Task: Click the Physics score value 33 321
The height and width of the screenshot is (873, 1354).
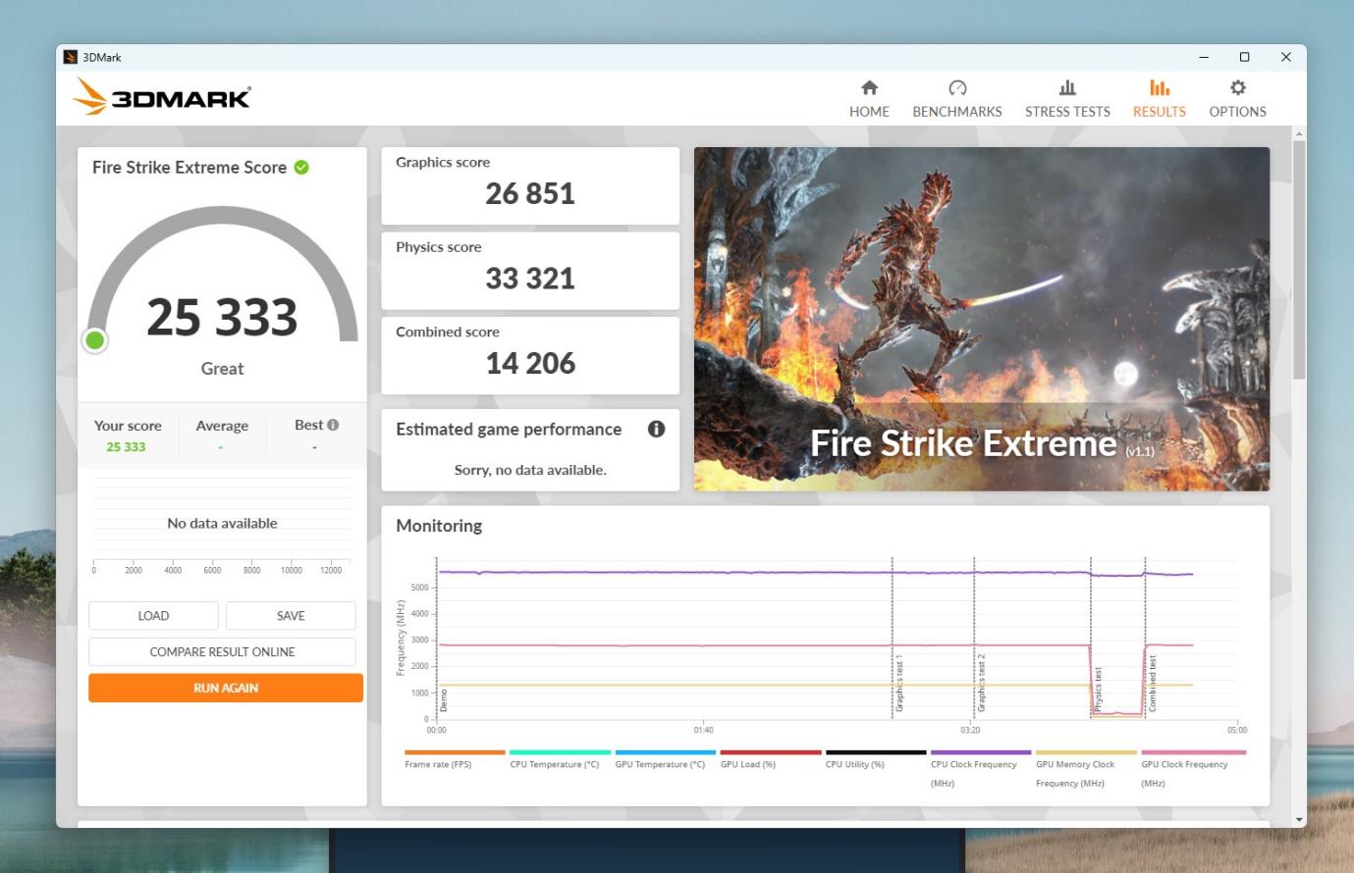Action: point(530,279)
